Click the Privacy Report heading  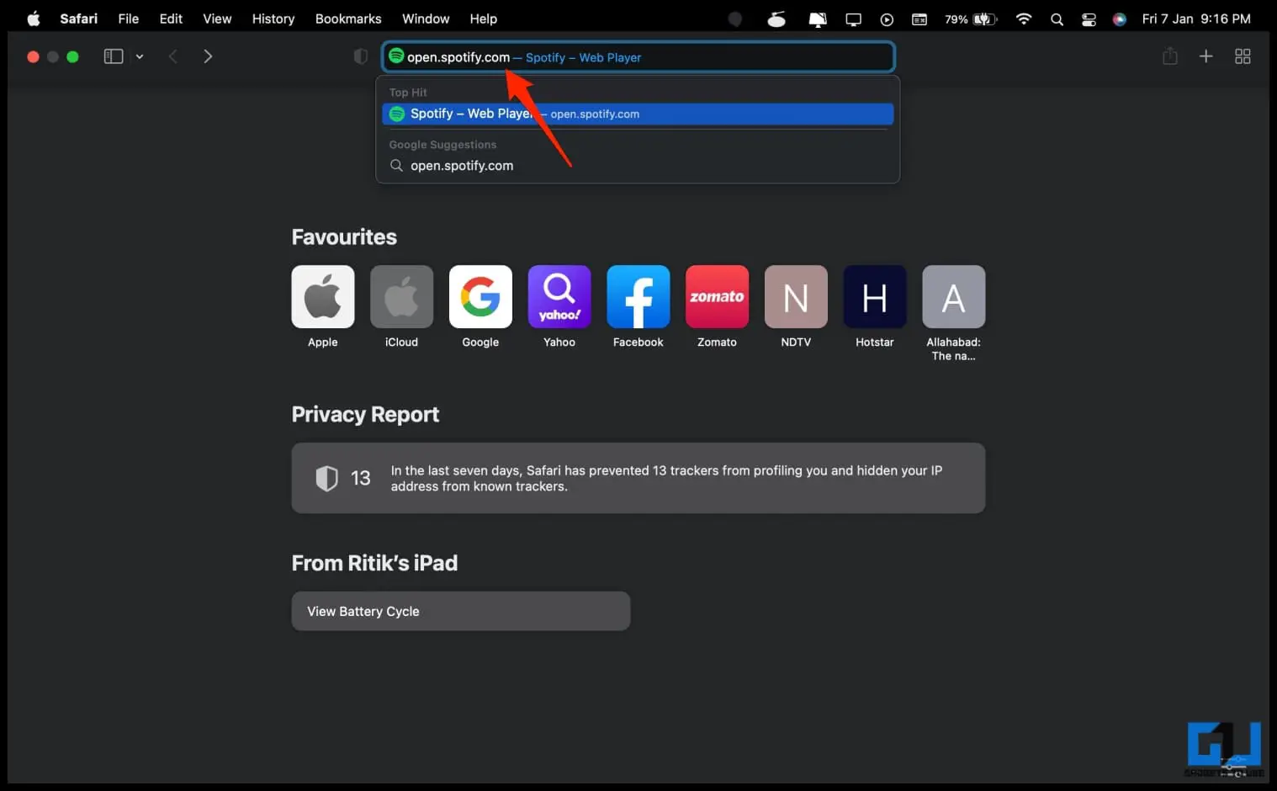pyautogui.click(x=365, y=414)
